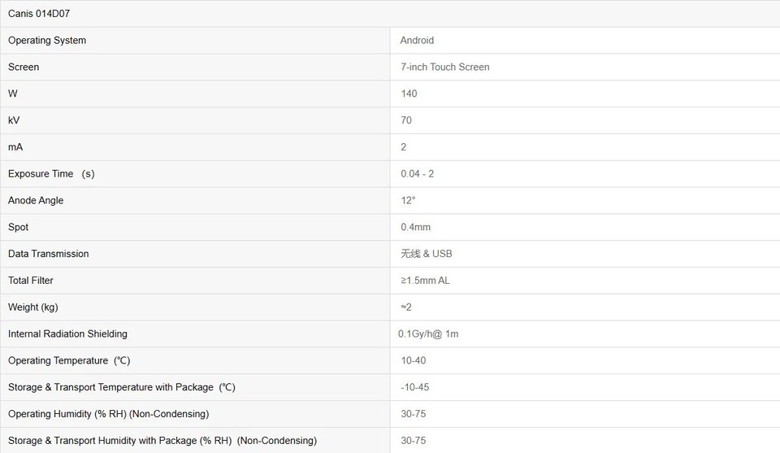The width and height of the screenshot is (780, 453).
Task: Select the Exposure Time (s) label
Action: click(x=51, y=174)
